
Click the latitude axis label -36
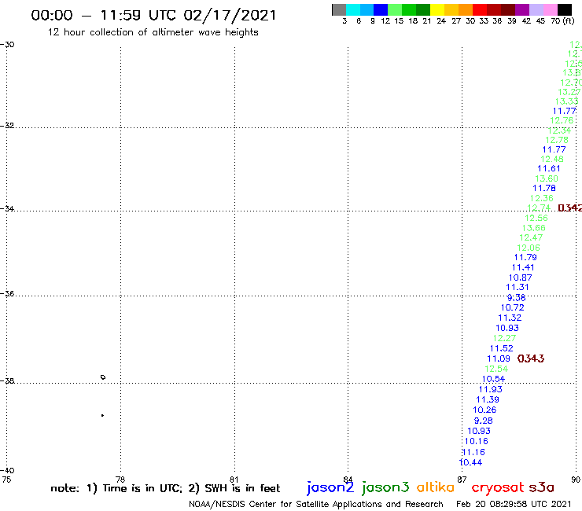pyautogui.click(x=7, y=293)
